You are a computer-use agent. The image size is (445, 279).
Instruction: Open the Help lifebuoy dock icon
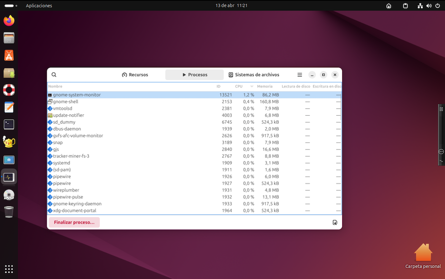pos(9,90)
